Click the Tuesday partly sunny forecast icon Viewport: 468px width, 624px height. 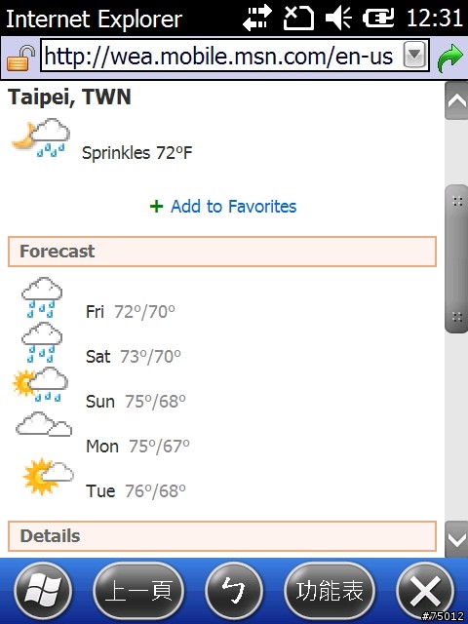48,477
